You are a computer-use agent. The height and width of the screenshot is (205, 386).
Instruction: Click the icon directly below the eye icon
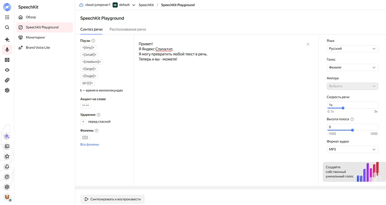pos(7,80)
